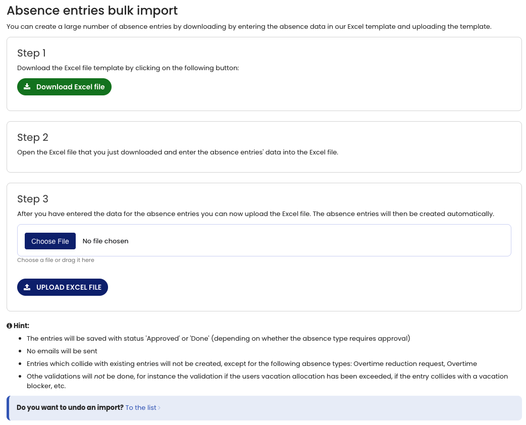
Task: Click the Step 3 heading
Action: pyautogui.click(x=32, y=199)
